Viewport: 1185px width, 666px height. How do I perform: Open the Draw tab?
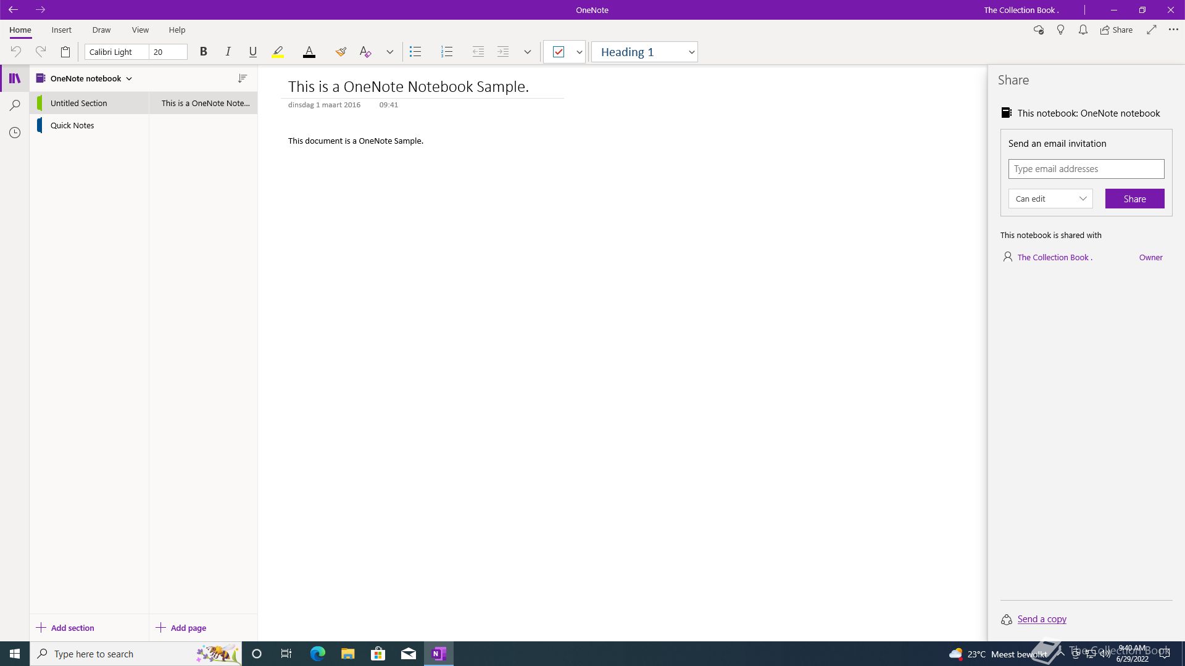pyautogui.click(x=101, y=30)
